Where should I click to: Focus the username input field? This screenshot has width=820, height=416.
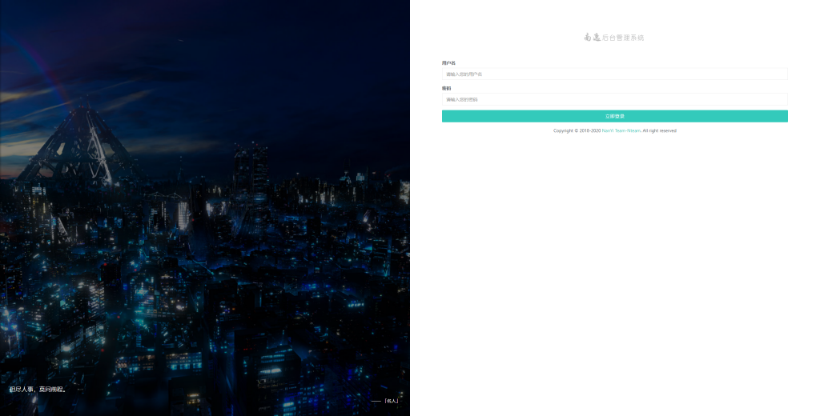click(x=614, y=74)
